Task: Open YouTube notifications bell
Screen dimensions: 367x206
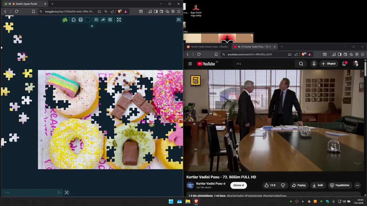Action: pos(344,64)
